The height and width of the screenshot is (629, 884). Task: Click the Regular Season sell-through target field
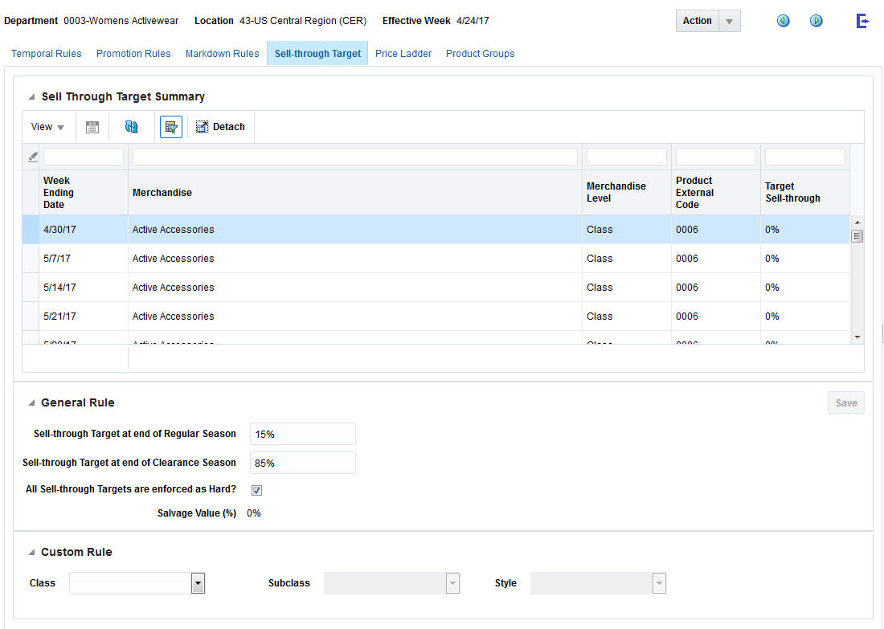[303, 434]
